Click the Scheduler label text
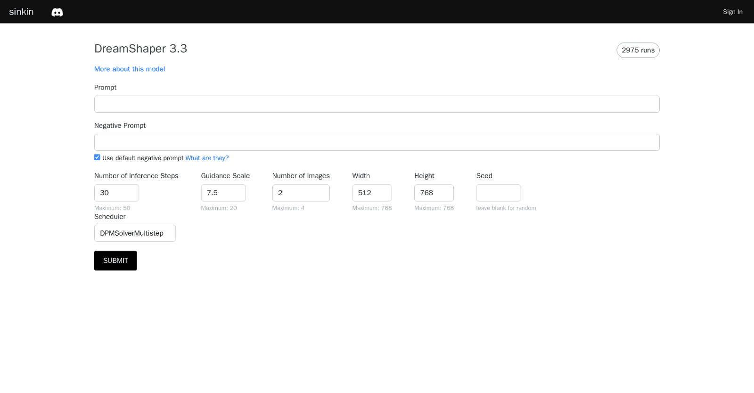Viewport: 754px width, 393px height. pyautogui.click(x=110, y=217)
